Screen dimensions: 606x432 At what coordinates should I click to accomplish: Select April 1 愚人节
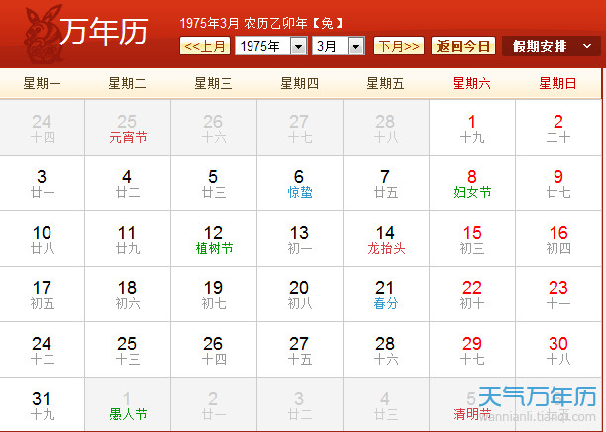coord(128,405)
